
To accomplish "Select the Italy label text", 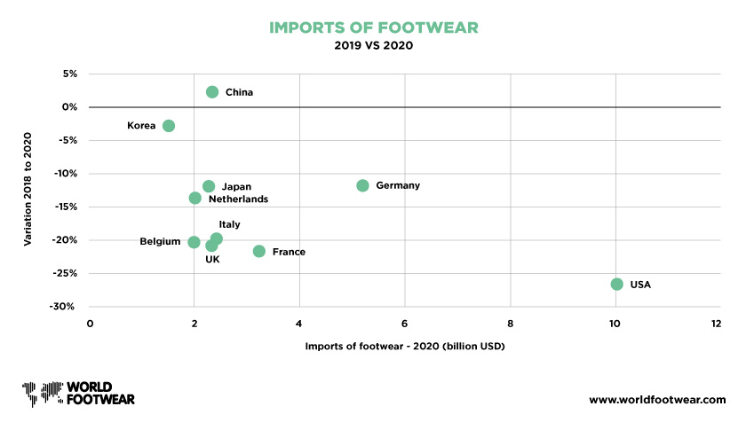I will 229,224.
